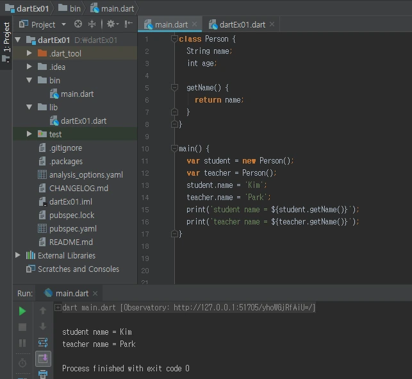Collapse the bin folder
Image resolution: width=412 pixels, height=379 pixels.
click(x=29, y=80)
